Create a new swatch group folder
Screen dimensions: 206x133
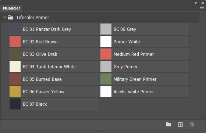tap(168, 125)
